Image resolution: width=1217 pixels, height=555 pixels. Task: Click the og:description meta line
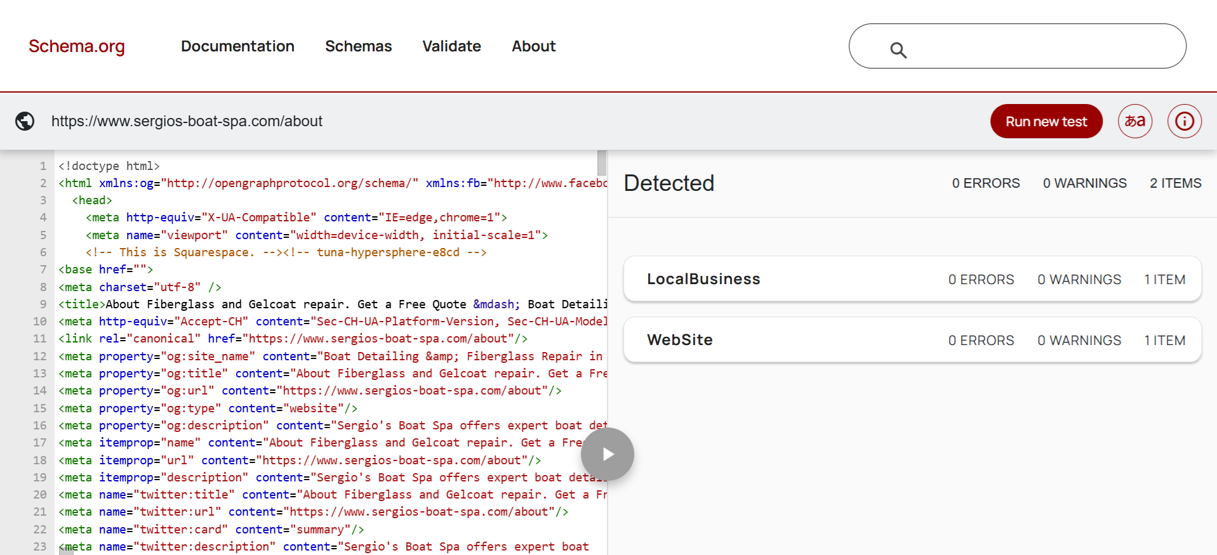[333, 426]
